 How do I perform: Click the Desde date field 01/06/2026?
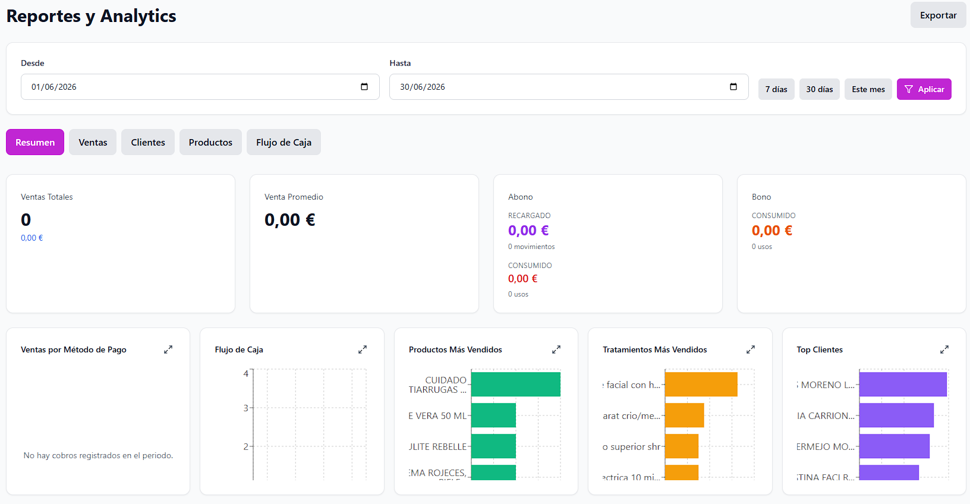pyautogui.click(x=200, y=87)
